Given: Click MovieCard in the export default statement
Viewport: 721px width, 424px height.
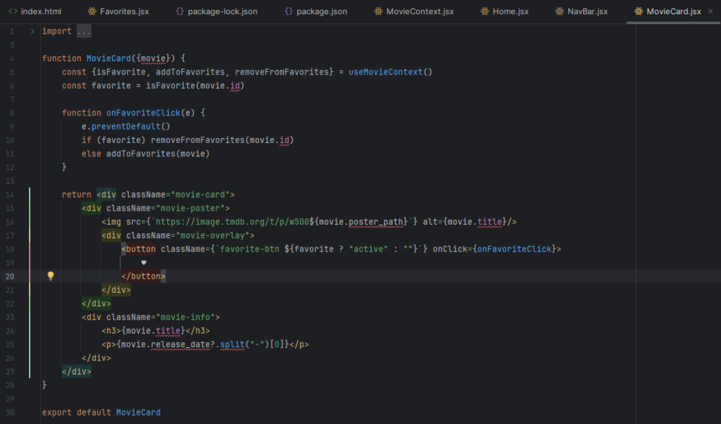Looking at the screenshot, I should 138,412.
